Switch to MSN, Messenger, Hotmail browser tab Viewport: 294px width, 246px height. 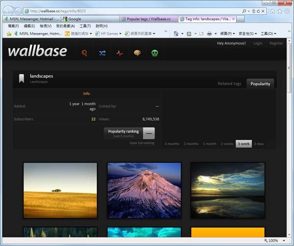click(x=32, y=19)
